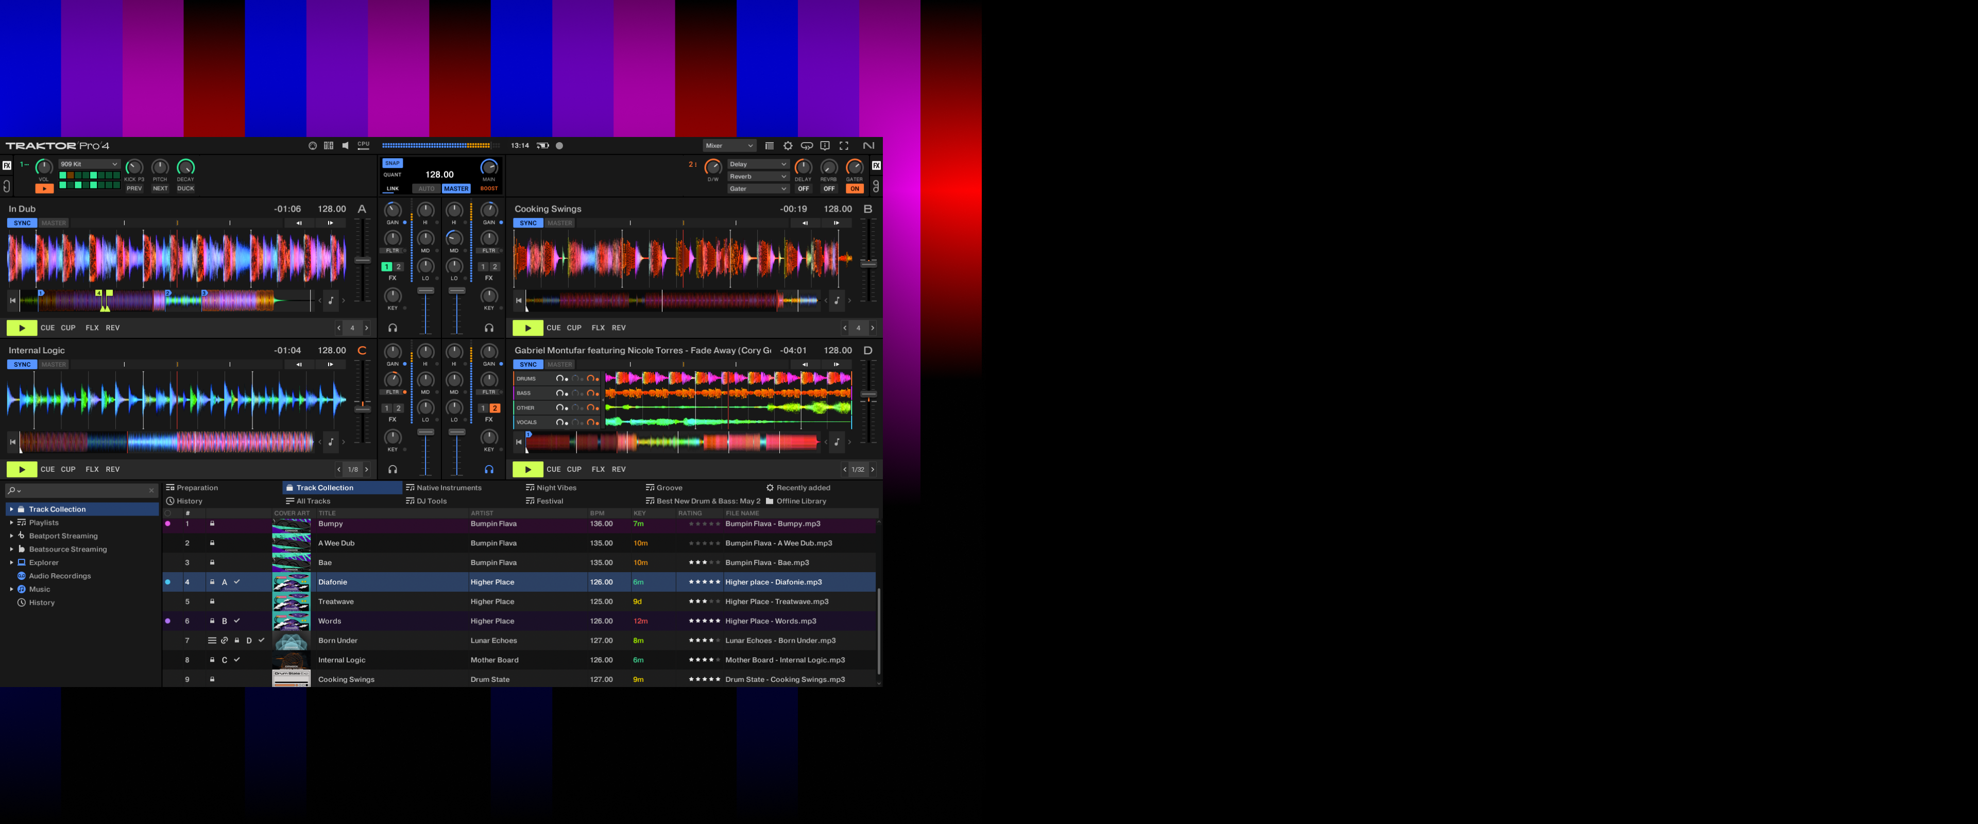Click skip-to-start icon on deck B stripe
This screenshot has width=1978, height=824.
[x=518, y=300]
